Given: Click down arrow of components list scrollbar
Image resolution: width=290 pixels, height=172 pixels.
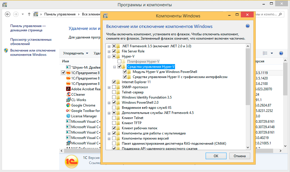Looking at the screenshot, I should [248, 147].
